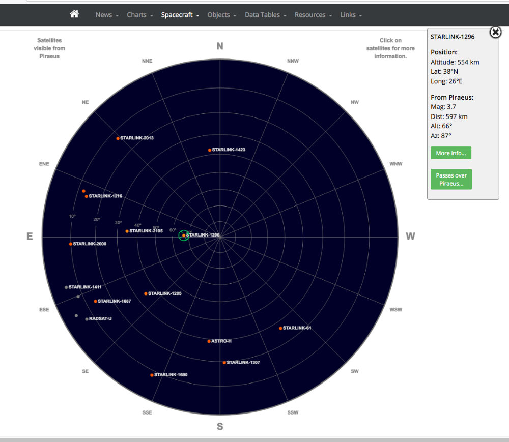Click the STARLINK-2105 satellite marker
509x442 pixels.
127,231
